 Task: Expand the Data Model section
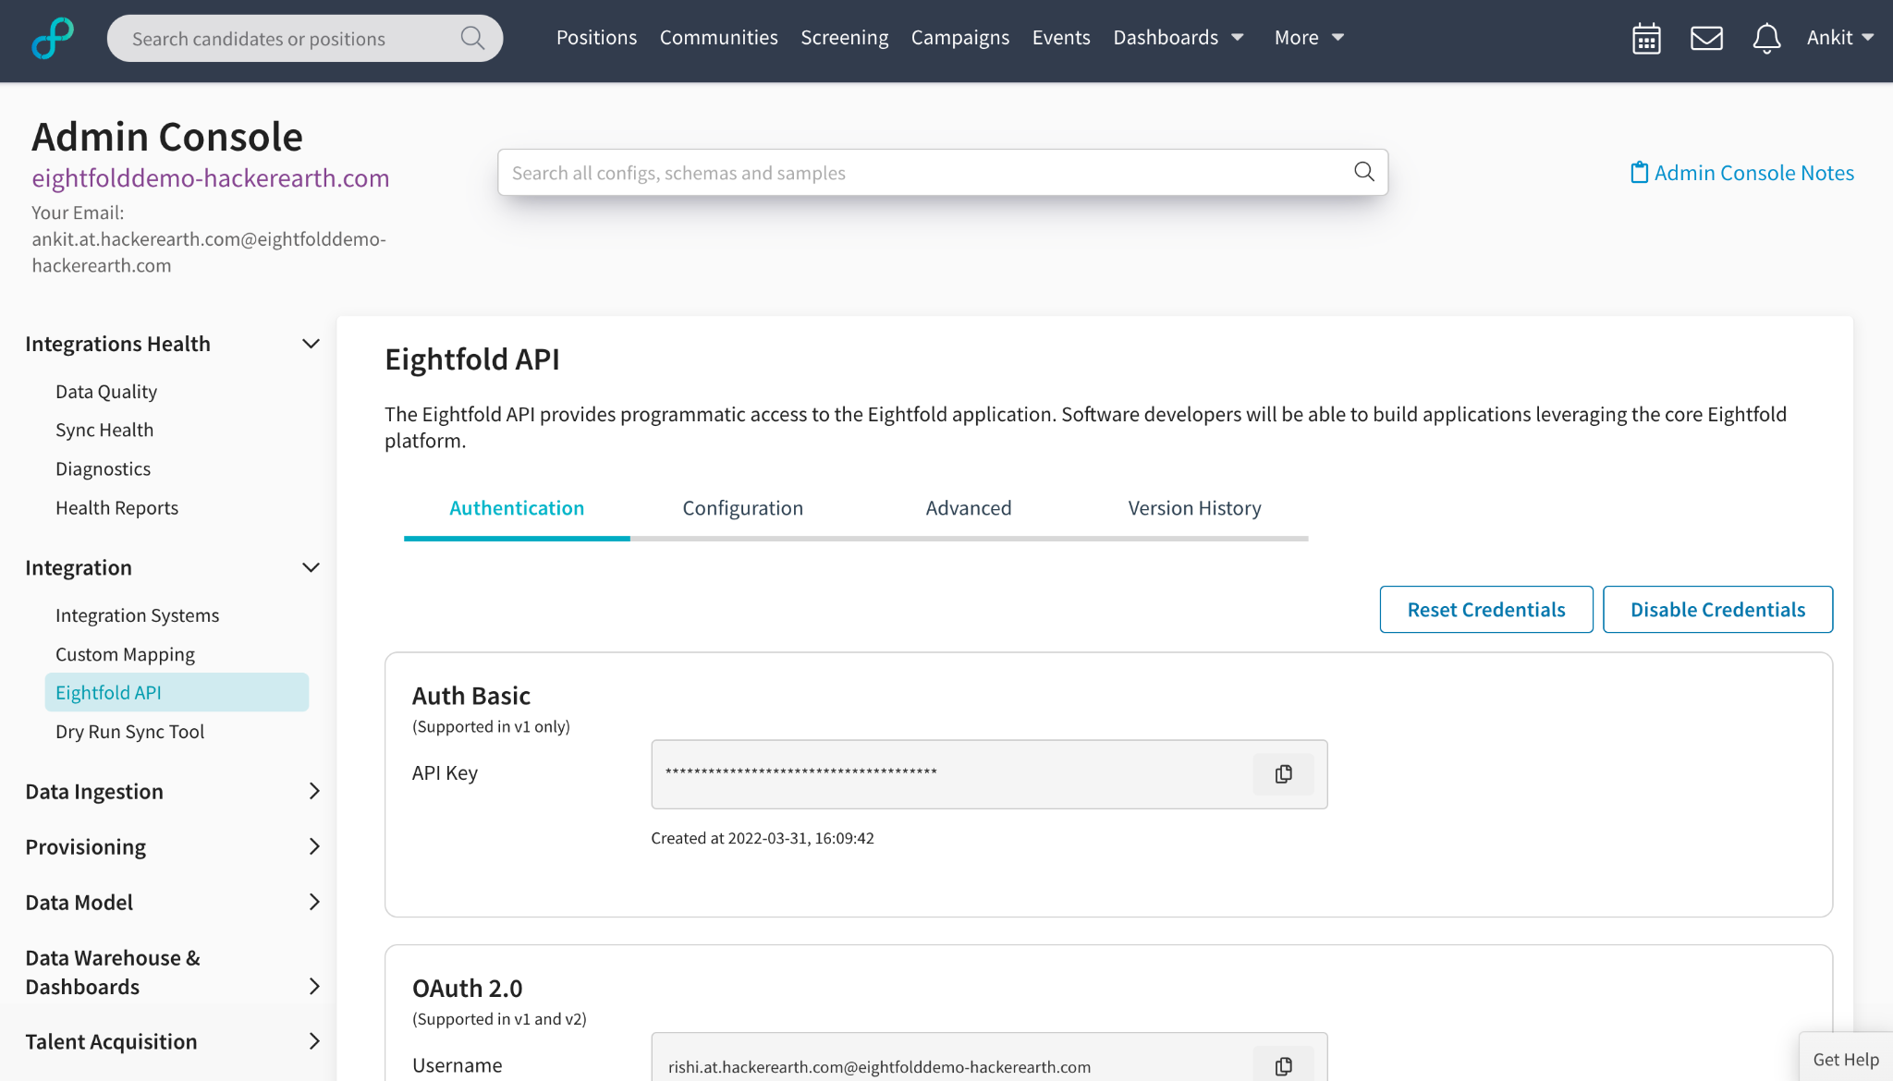314,902
